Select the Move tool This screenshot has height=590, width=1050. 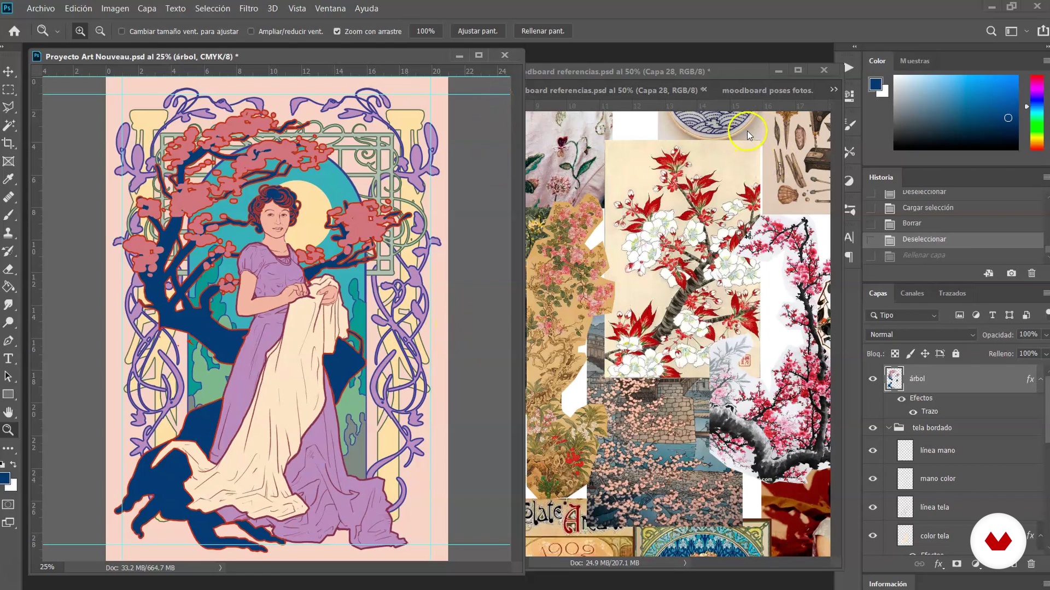tap(8, 72)
